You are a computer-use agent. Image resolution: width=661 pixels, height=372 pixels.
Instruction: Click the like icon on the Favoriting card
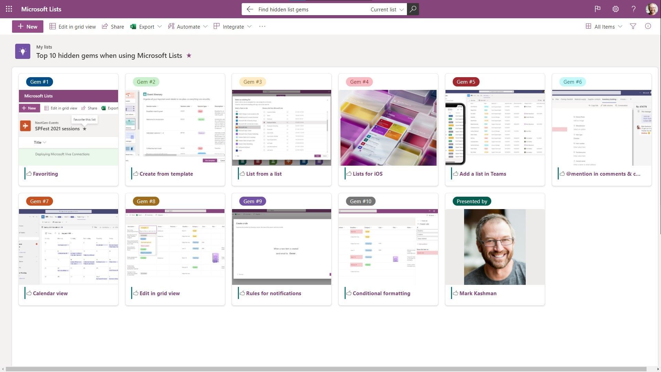29,173
